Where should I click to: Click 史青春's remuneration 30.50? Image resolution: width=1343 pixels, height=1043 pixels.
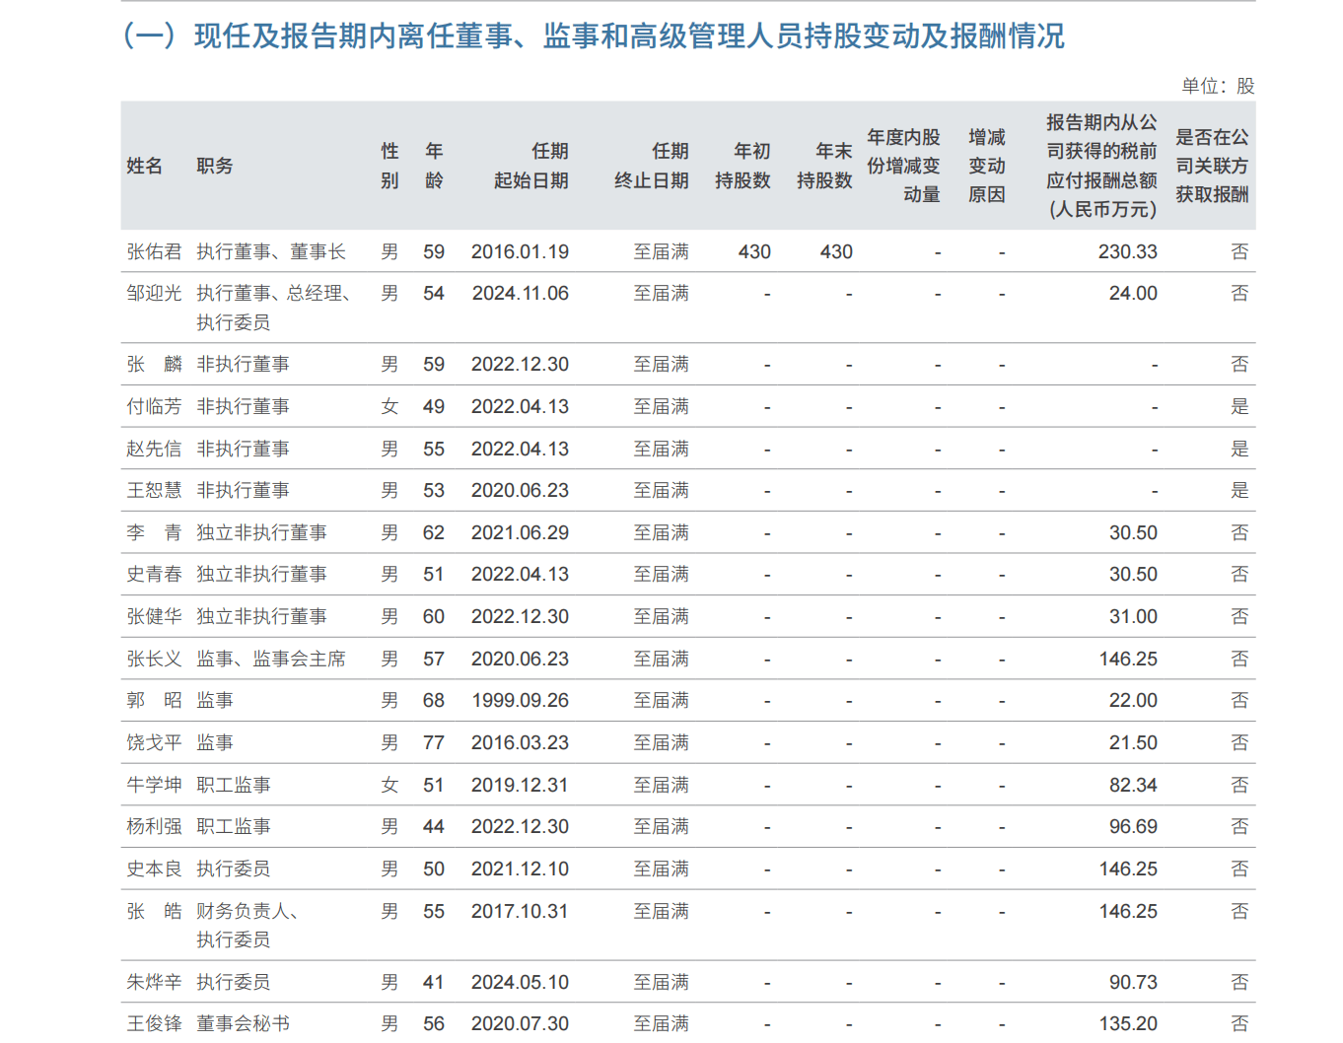click(x=1133, y=574)
